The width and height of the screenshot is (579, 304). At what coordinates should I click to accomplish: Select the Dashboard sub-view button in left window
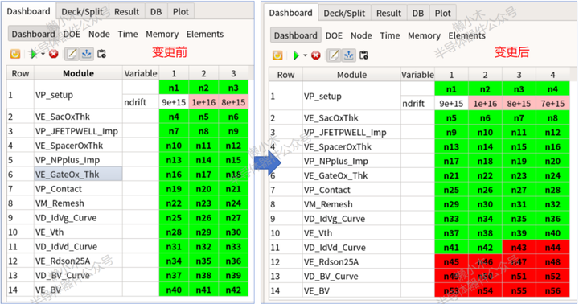pos(33,34)
